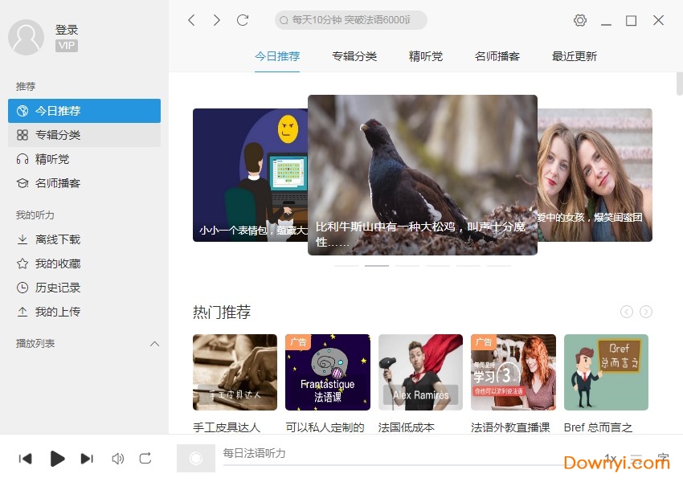
Task: Switch to the 专辑分类 tab
Action: pyautogui.click(x=354, y=56)
